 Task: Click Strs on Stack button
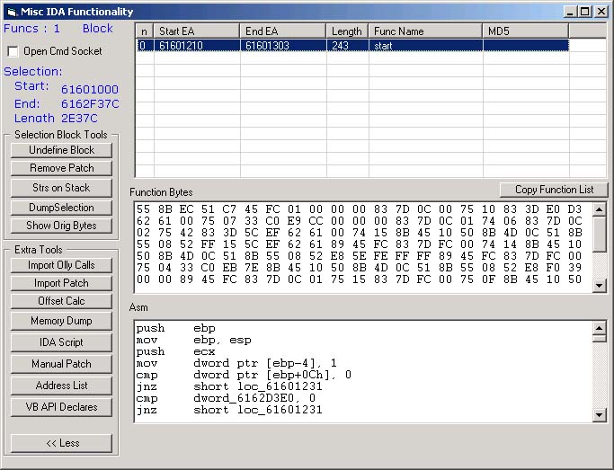pos(61,188)
